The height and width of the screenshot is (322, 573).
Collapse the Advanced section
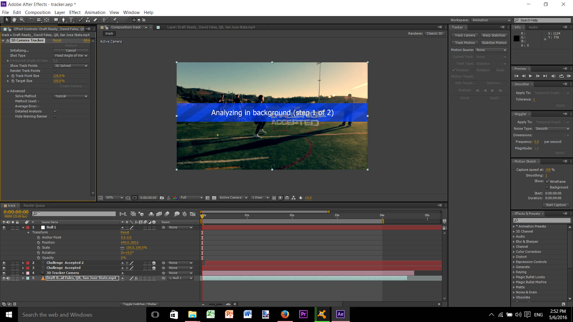[8, 91]
